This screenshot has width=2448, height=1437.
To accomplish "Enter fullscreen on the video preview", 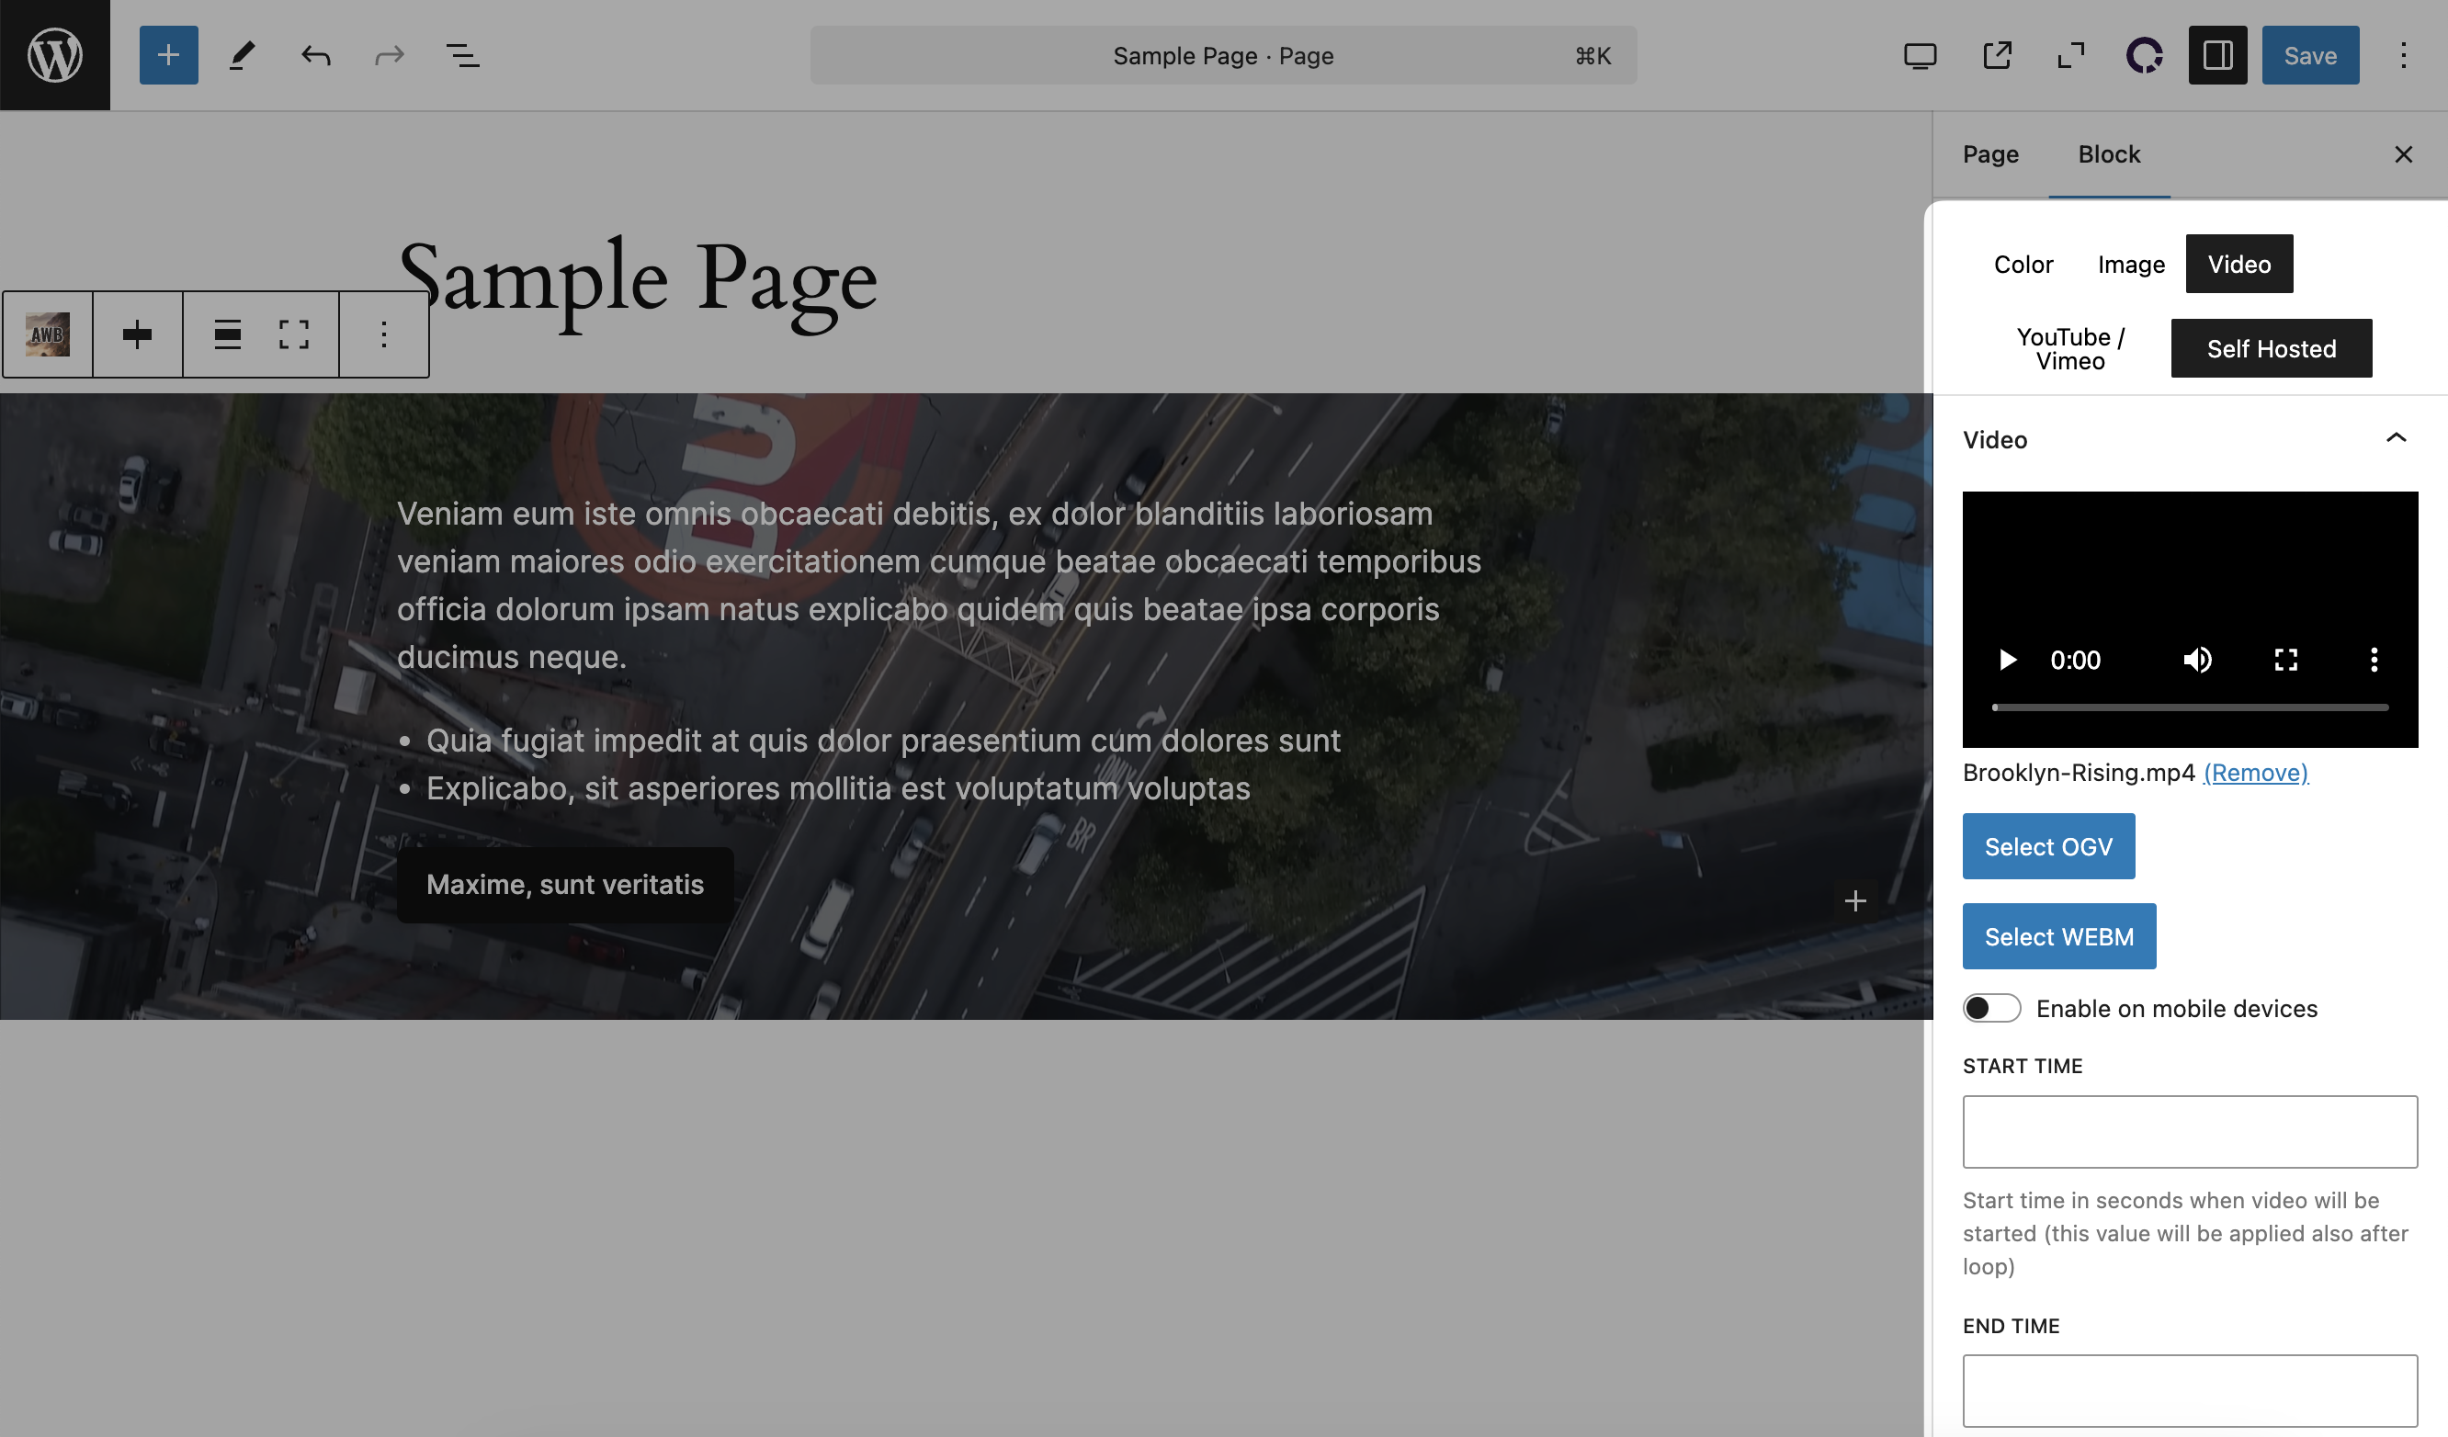I will coord(2284,660).
